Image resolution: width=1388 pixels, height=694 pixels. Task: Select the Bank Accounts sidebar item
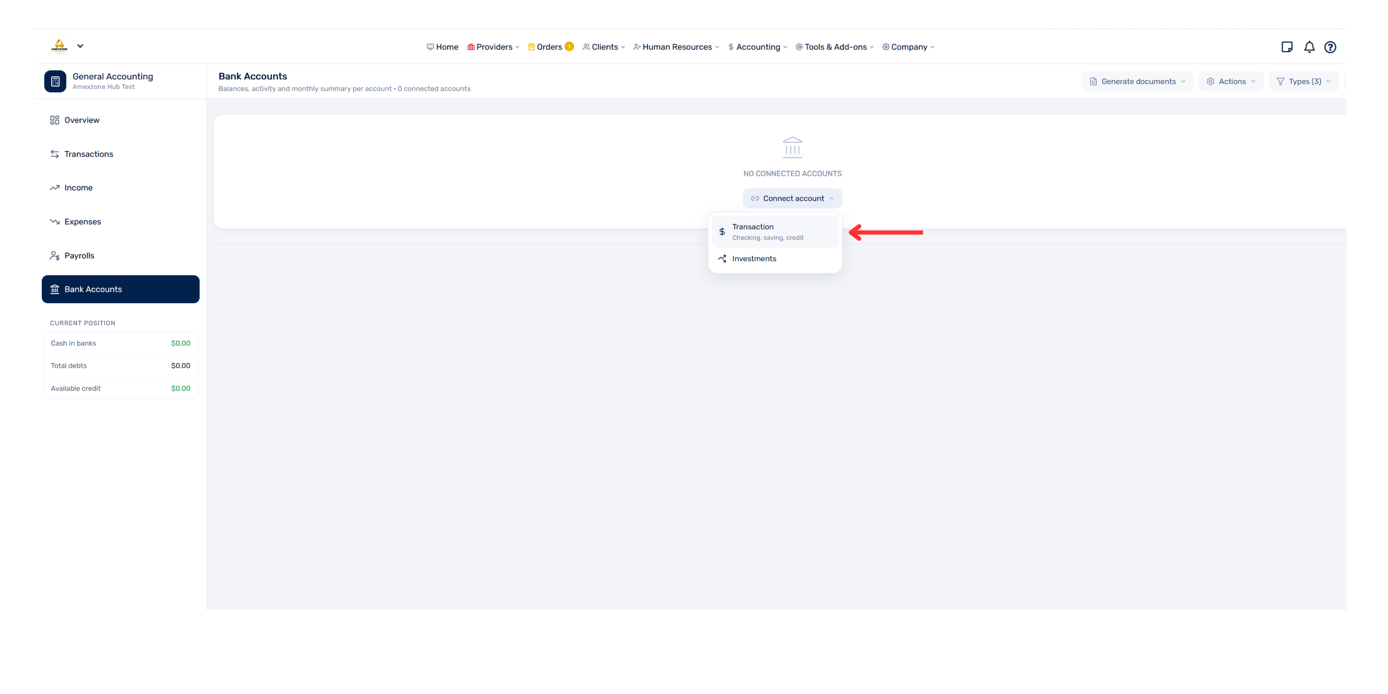pyautogui.click(x=121, y=289)
